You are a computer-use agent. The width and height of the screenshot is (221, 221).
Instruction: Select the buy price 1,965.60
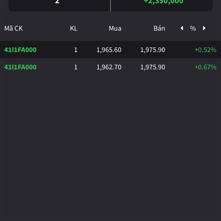(109, 50)
